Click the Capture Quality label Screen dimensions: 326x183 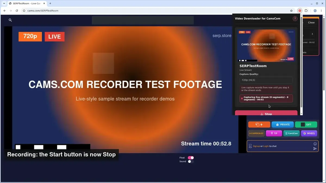click(249, 74)
